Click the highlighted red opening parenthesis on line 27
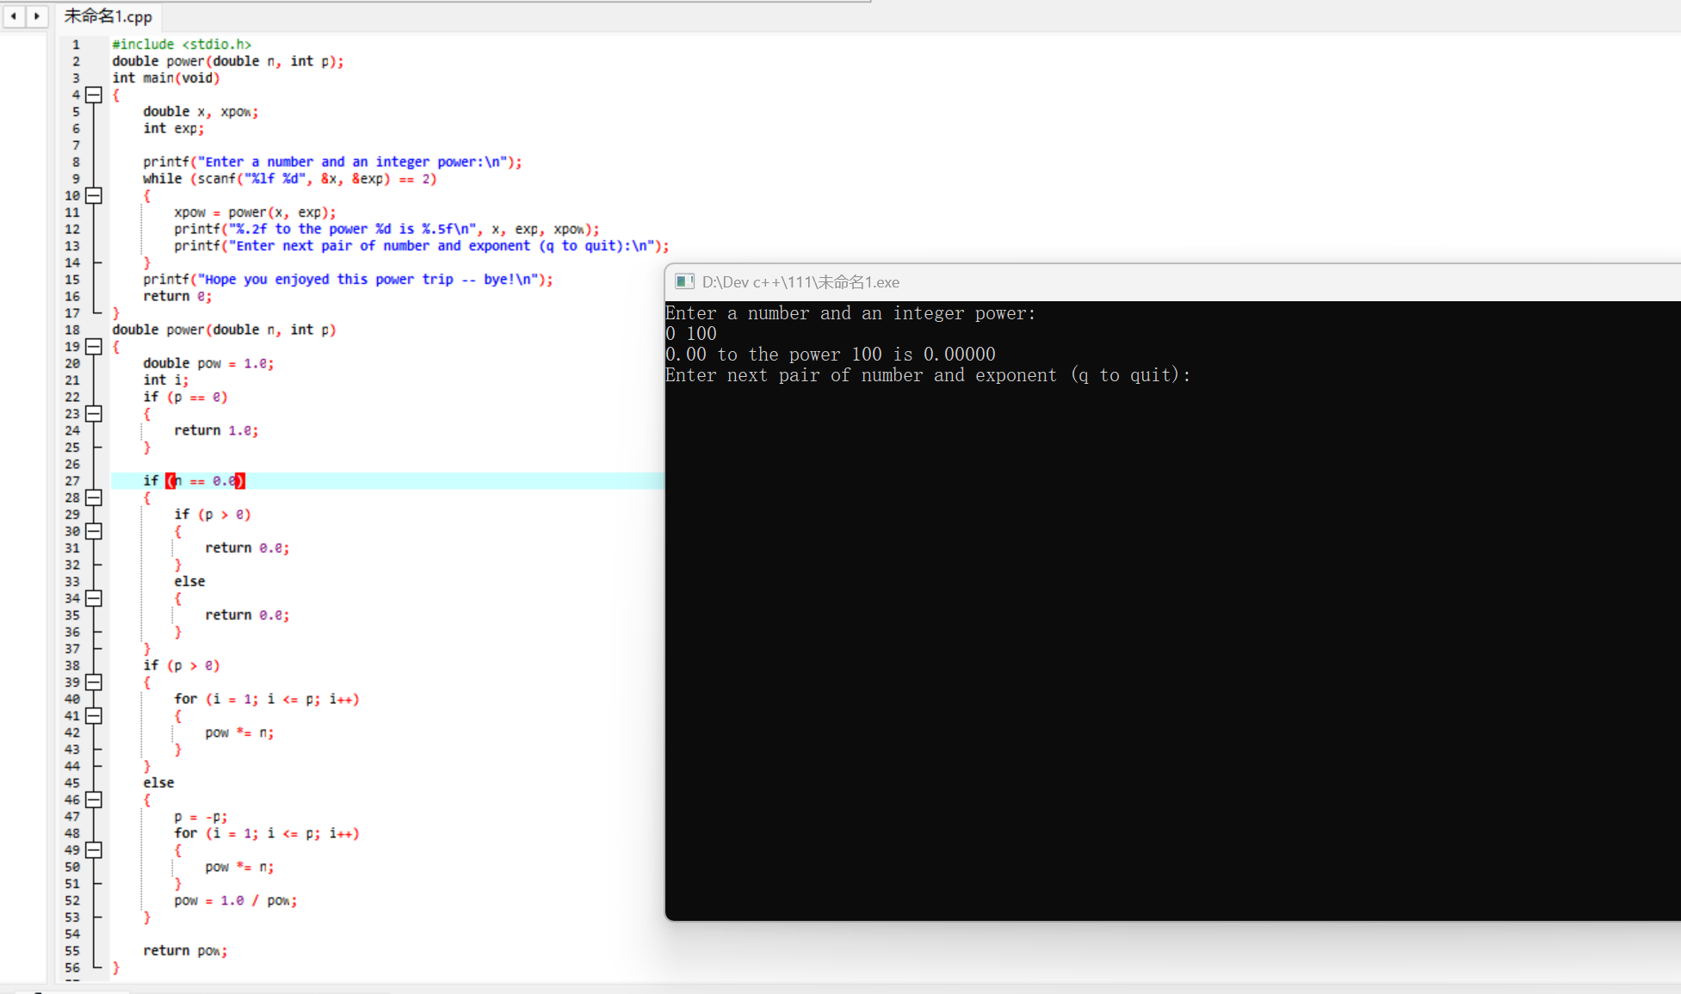 click(170, 480)
